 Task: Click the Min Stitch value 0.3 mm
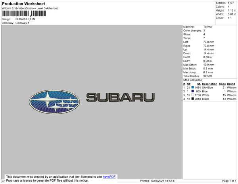(x=208, y=69)
